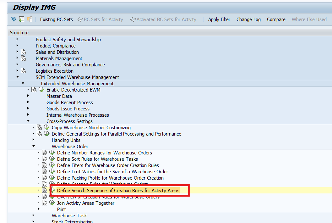Open documentation for Define Number Ranges for Warehouse Orders
Screen dimensions: 332x223
coord(45,153)
